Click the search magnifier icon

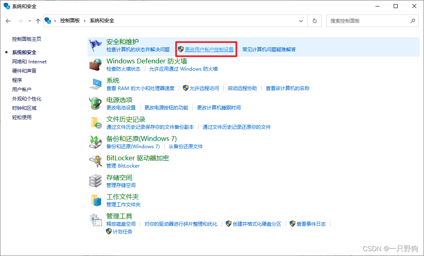[413, 21]
